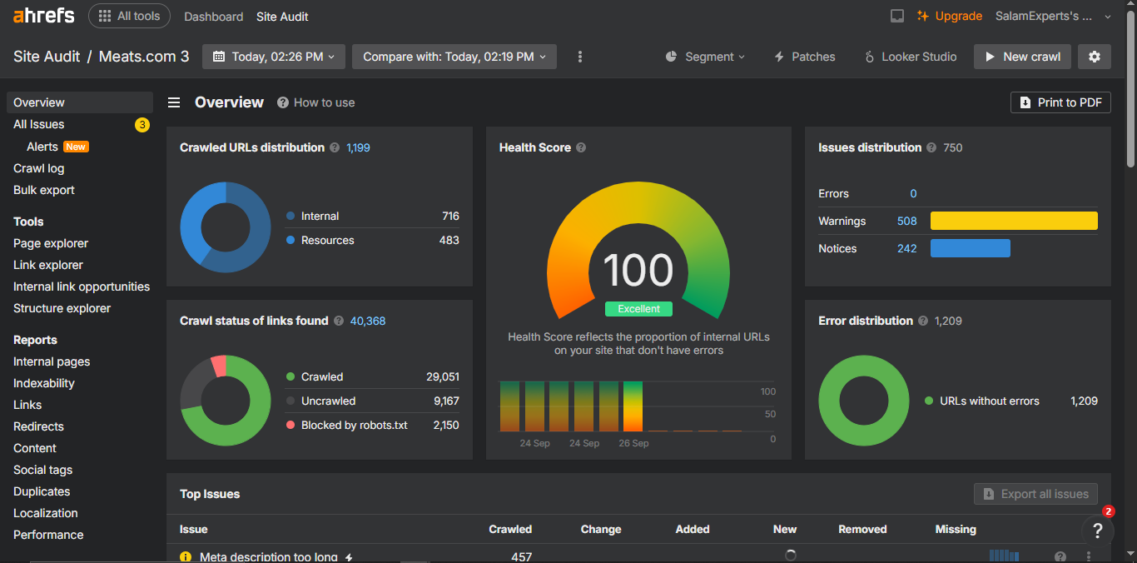Open the Social tags report
The image size is (1137, 563).
(43, 470)
